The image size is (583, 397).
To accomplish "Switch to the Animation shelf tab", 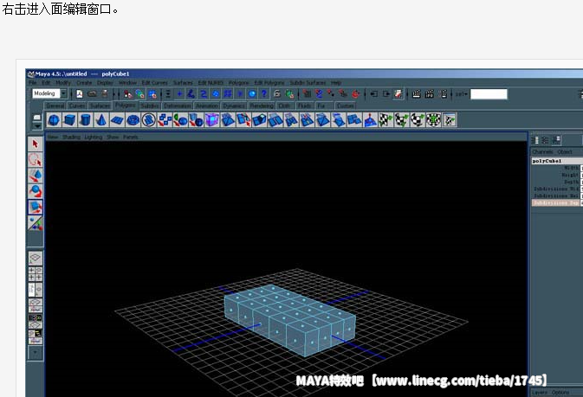I will coord(207,106).
